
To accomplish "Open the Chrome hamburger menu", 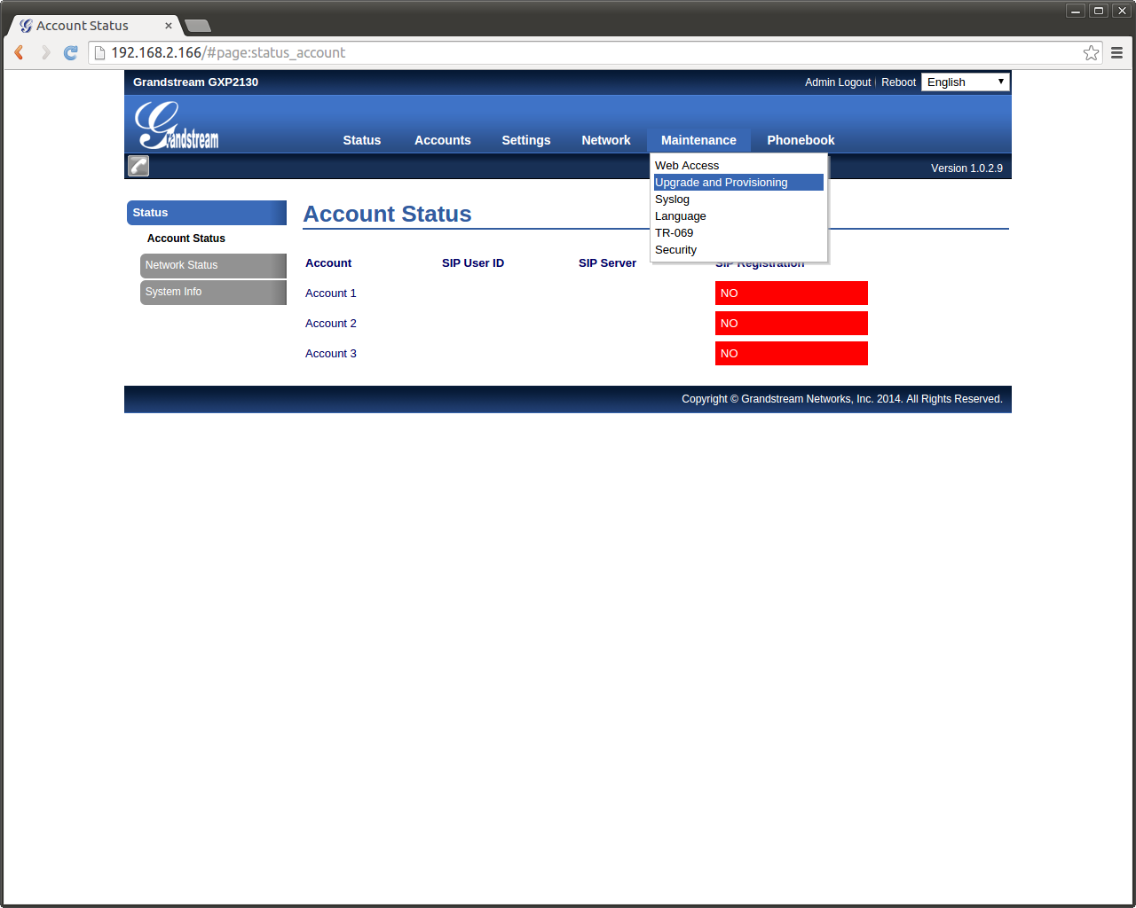I will pos(1117,53).
